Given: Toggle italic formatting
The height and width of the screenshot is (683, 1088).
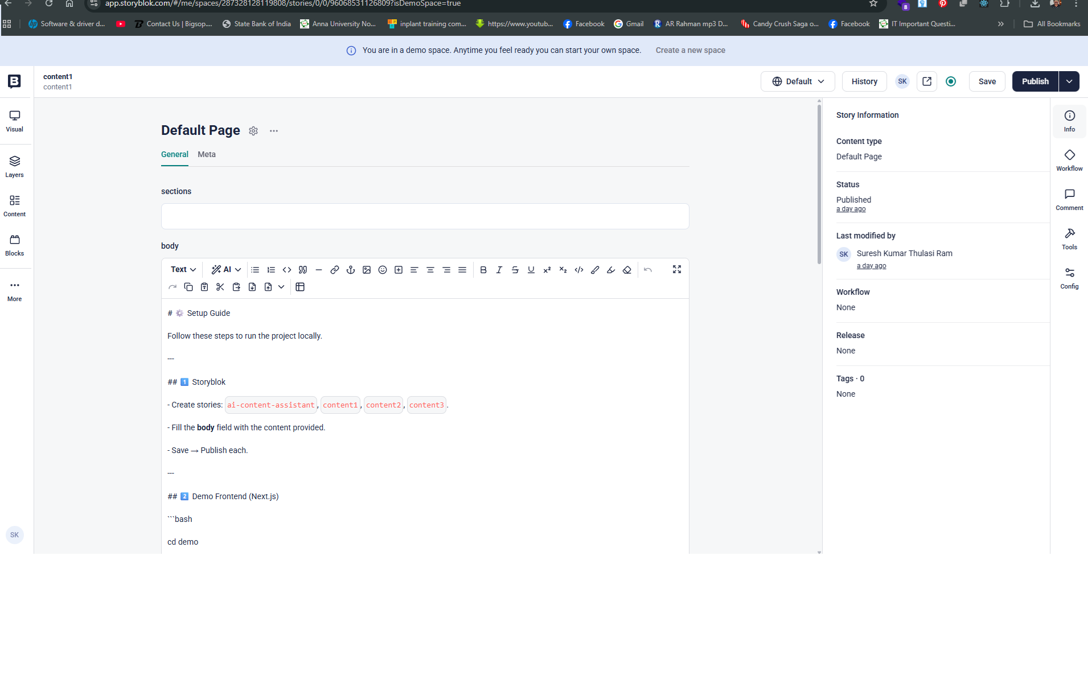Looking at the screenshot, I should click(x=499, y=270).
